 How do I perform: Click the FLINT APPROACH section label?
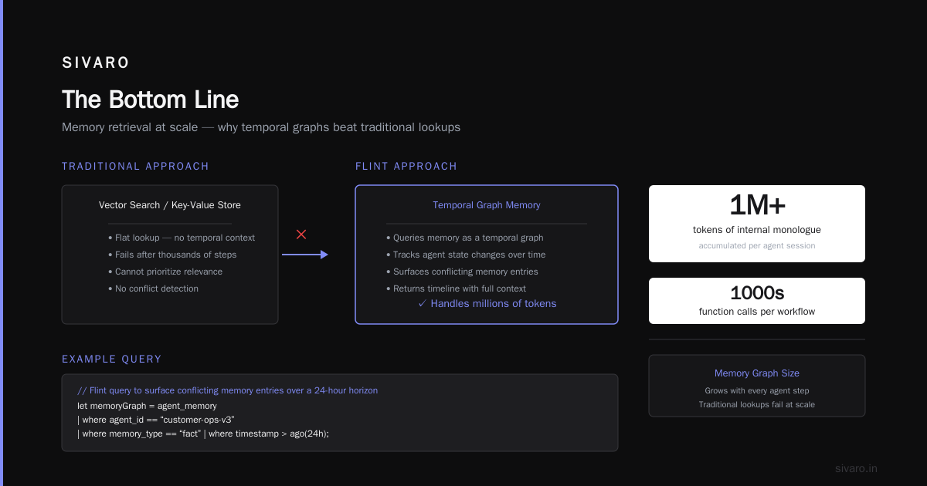point(406,167)
